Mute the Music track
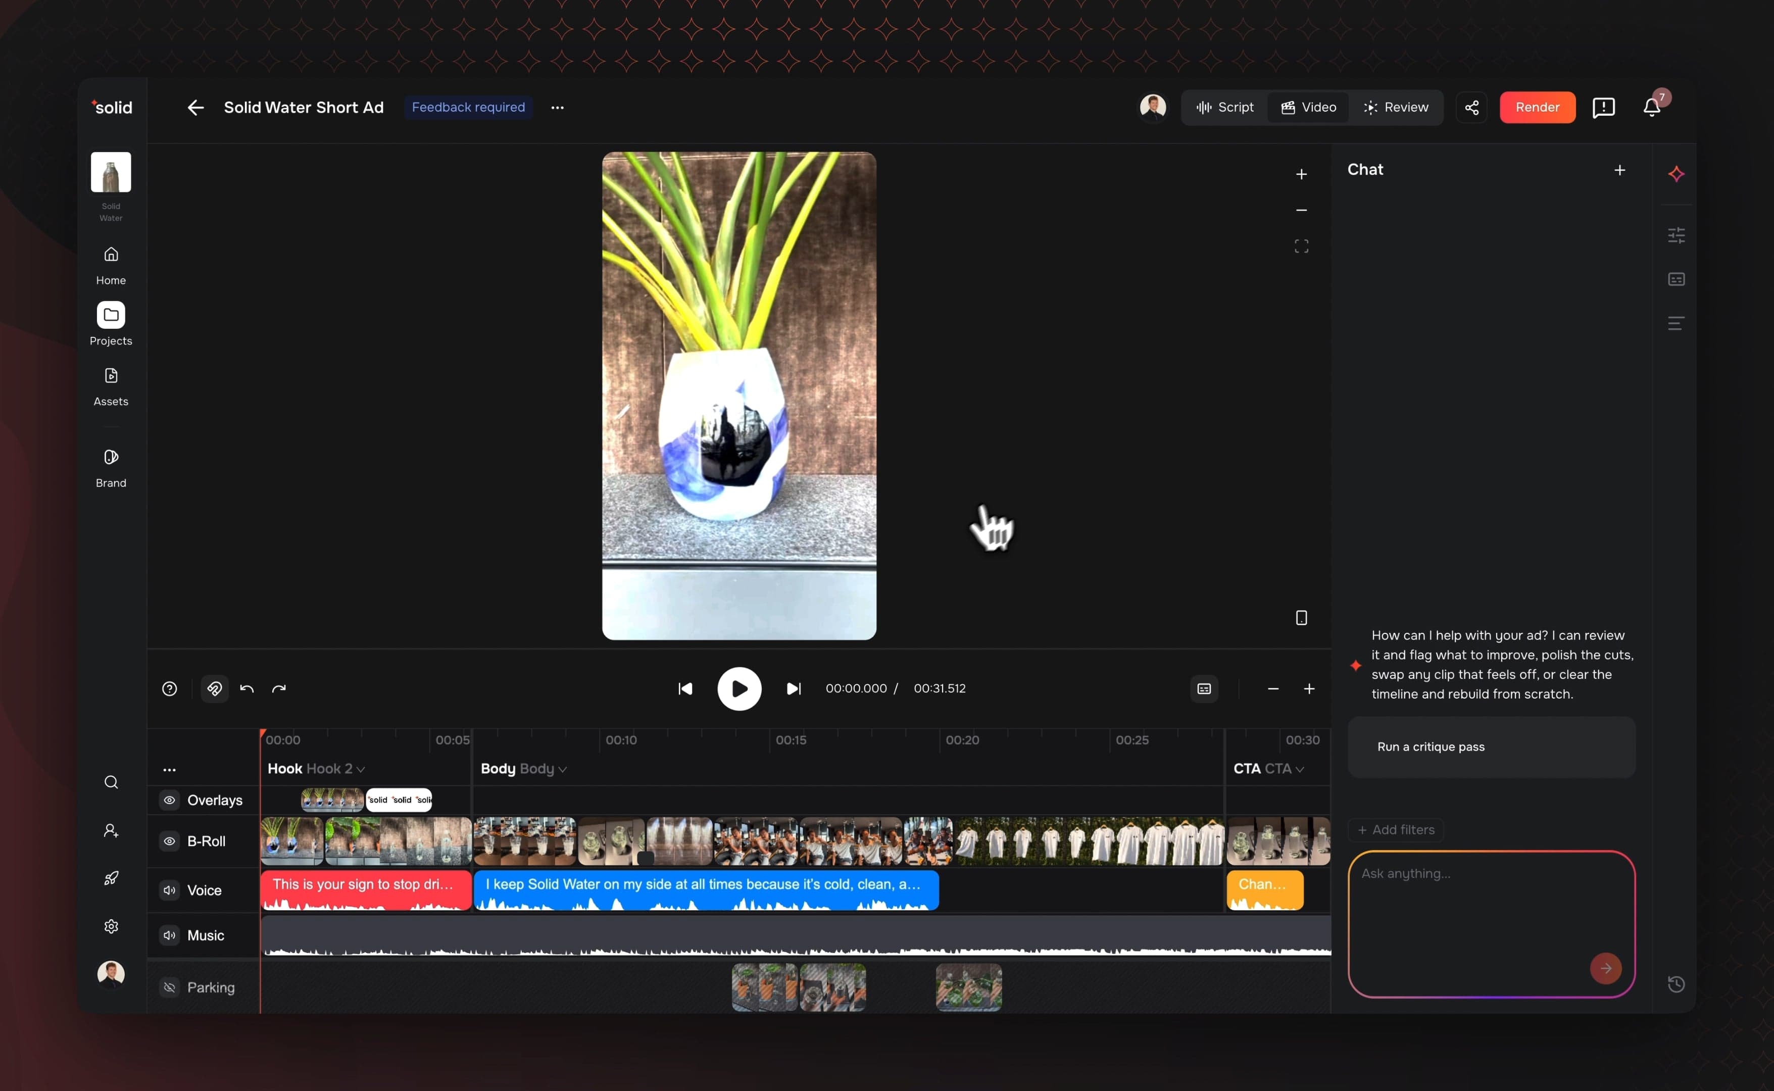This screenshot has width=1774, height=1091. coord(170,935)
